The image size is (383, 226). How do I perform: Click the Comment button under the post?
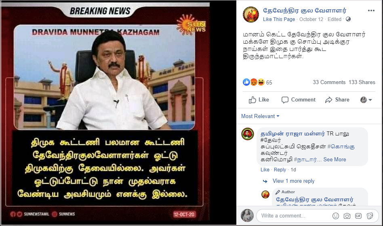(298, 100)
